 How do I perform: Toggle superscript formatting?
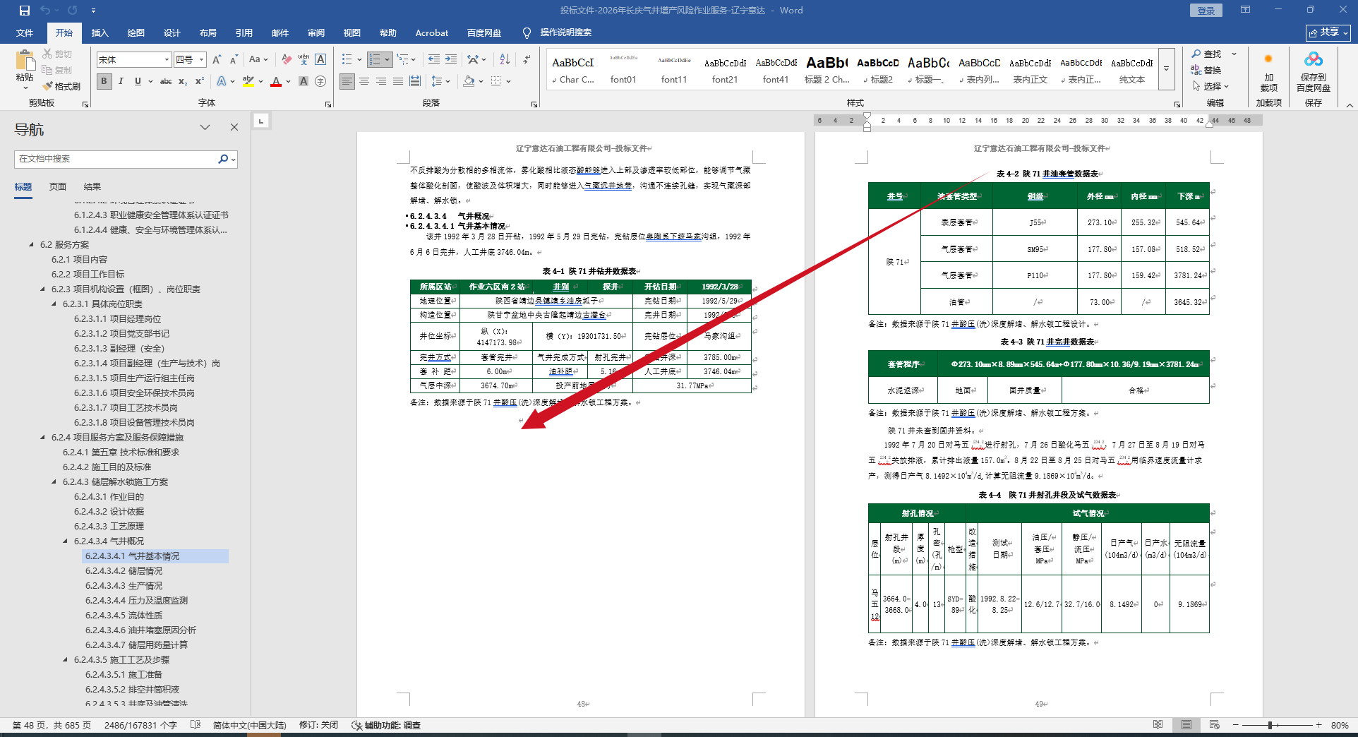pyautogui.click(x=200, y=81)
